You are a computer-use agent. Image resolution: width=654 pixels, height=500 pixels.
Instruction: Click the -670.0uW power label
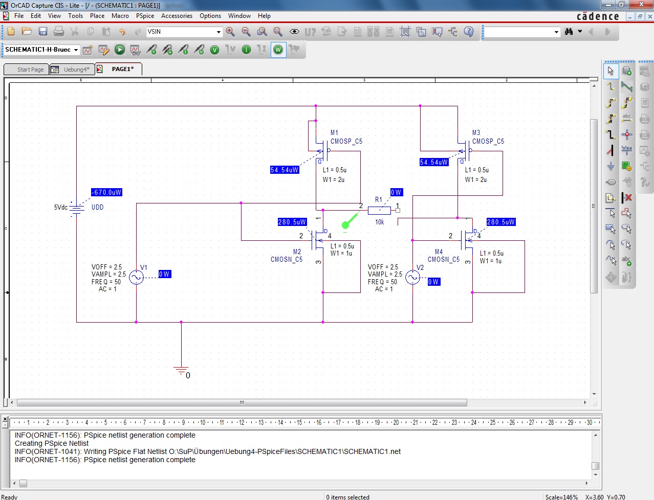106,192
